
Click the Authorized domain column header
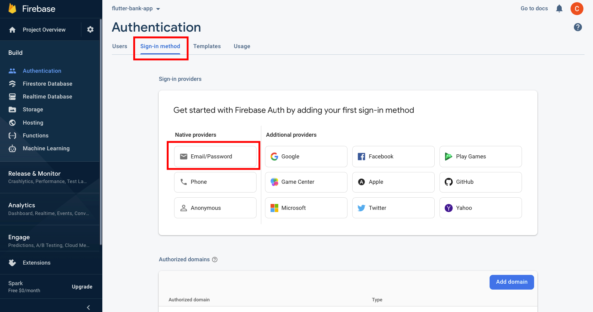coord(189,300)
